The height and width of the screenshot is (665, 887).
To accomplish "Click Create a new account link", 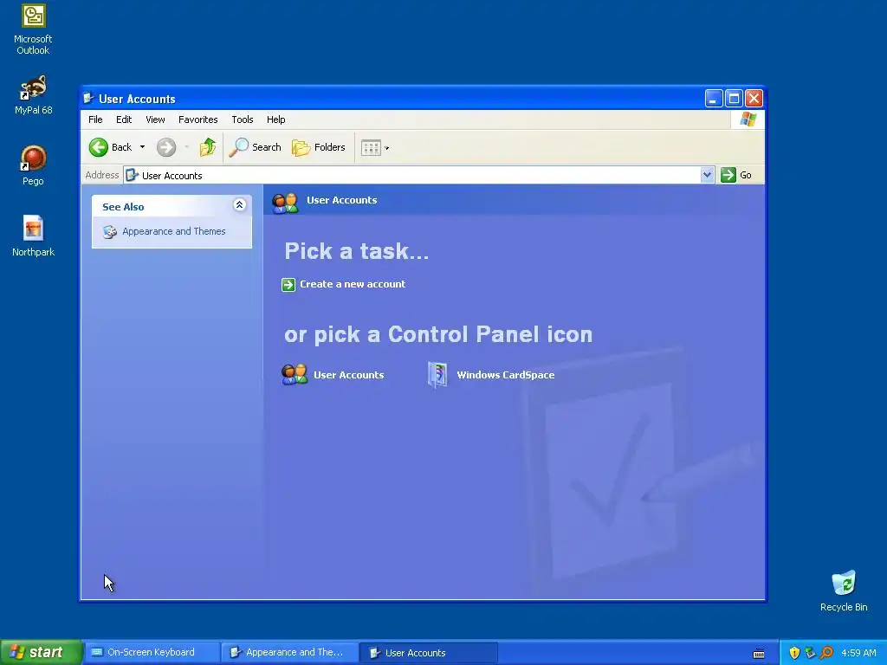I will pyautogui.click(x=353, y=284).
